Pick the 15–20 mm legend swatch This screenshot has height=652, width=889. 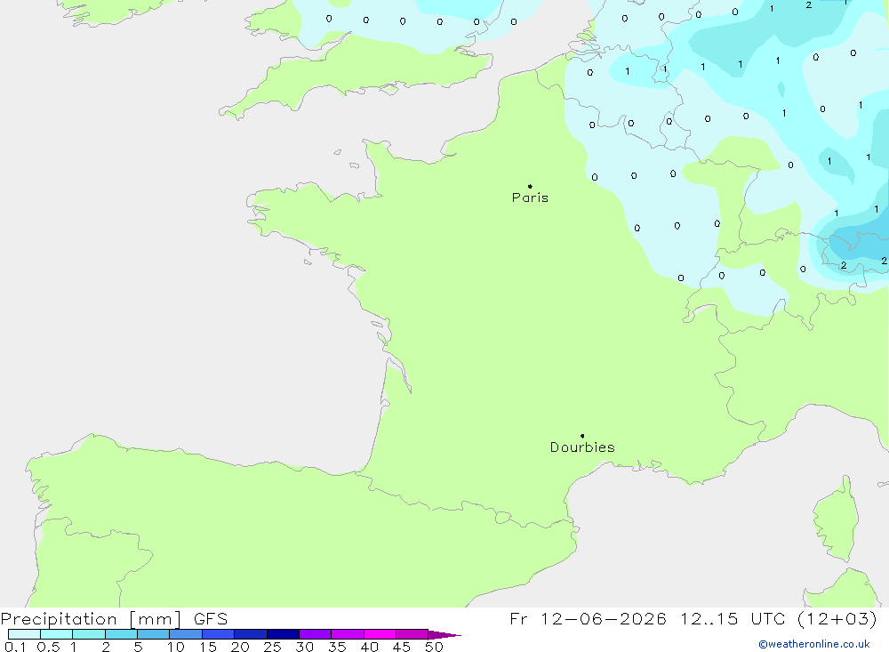pos(219,634)
